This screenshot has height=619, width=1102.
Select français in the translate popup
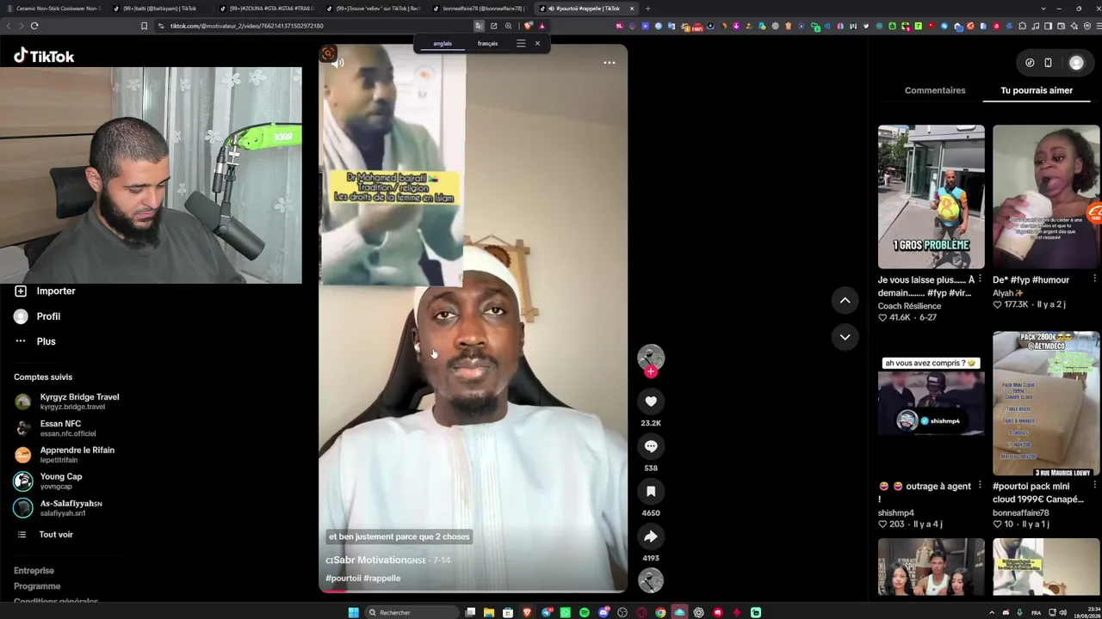[487, 44]
